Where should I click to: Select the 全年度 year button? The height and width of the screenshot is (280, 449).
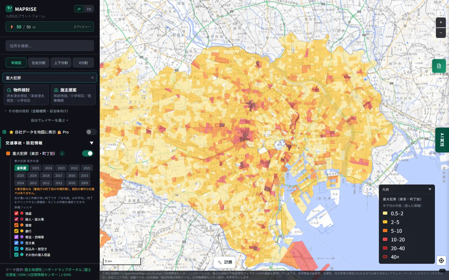coord(22,168)
